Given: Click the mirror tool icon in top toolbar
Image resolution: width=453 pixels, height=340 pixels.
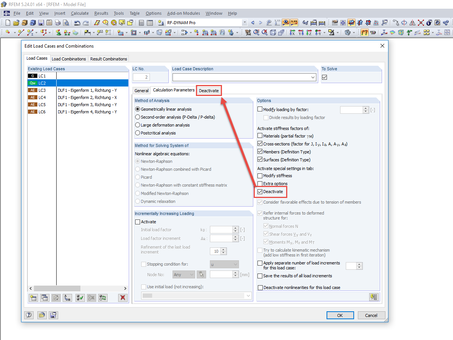Looking at the screenshot, I should coord(412,23).
